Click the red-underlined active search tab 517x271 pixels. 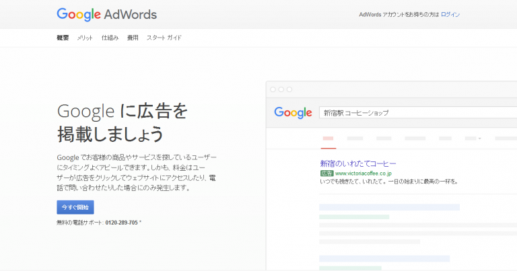coord(329,142)
